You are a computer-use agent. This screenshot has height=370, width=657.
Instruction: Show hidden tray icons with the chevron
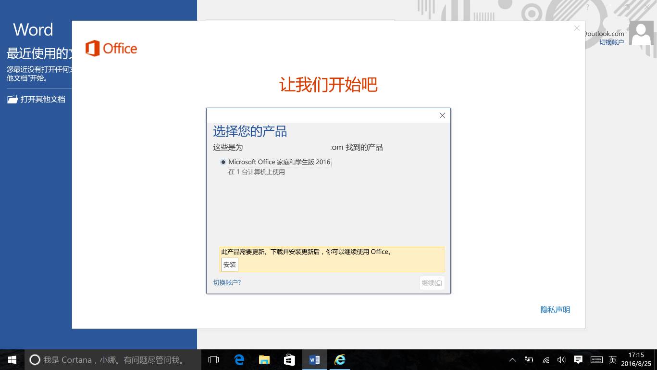click(x=512, y=359)
